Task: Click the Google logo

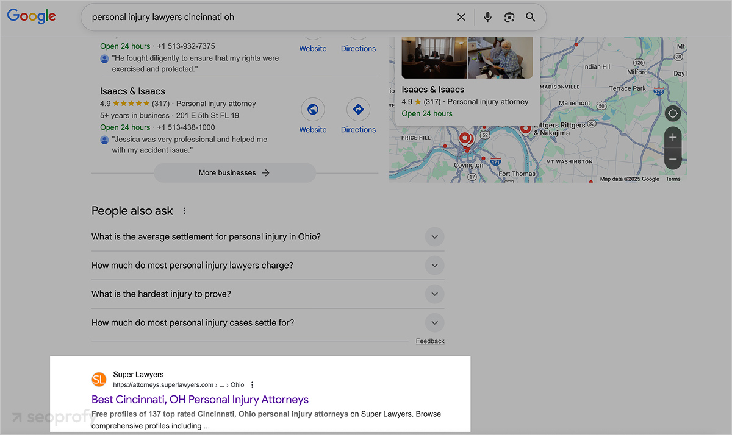Action: point(32,16)
